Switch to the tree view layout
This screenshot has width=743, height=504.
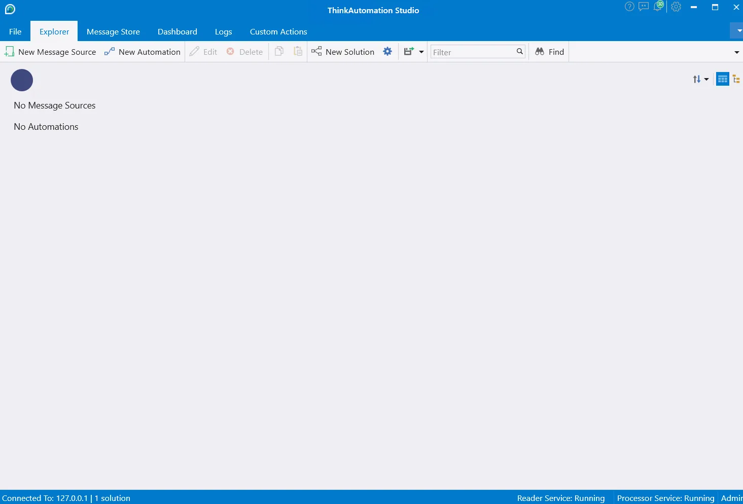coord(736,79)
